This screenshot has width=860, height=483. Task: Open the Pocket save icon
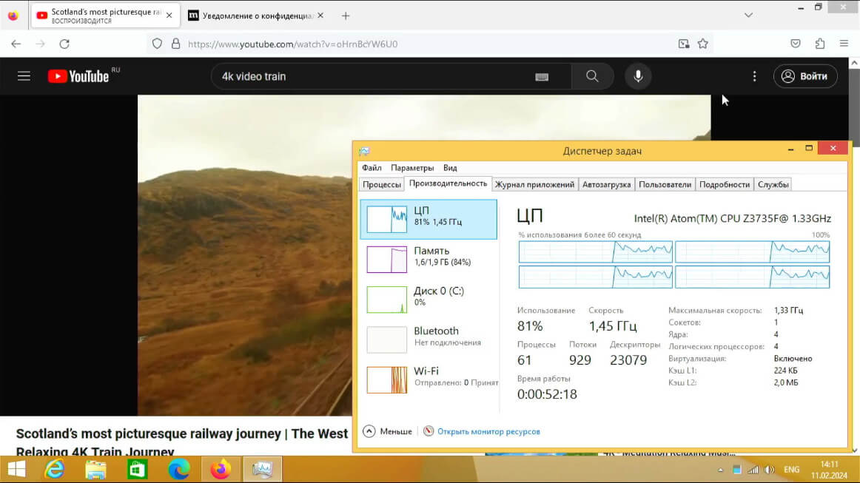click(x=796, y=44)
